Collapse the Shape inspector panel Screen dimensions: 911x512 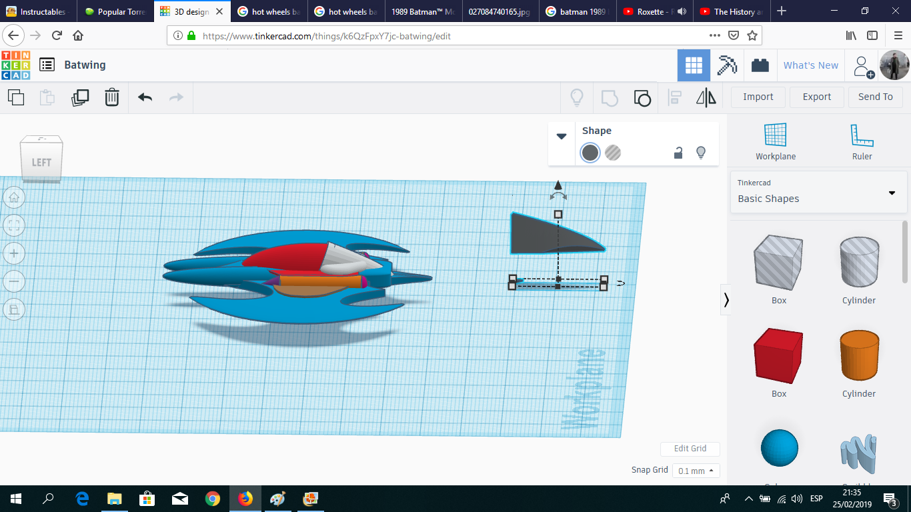562,136
